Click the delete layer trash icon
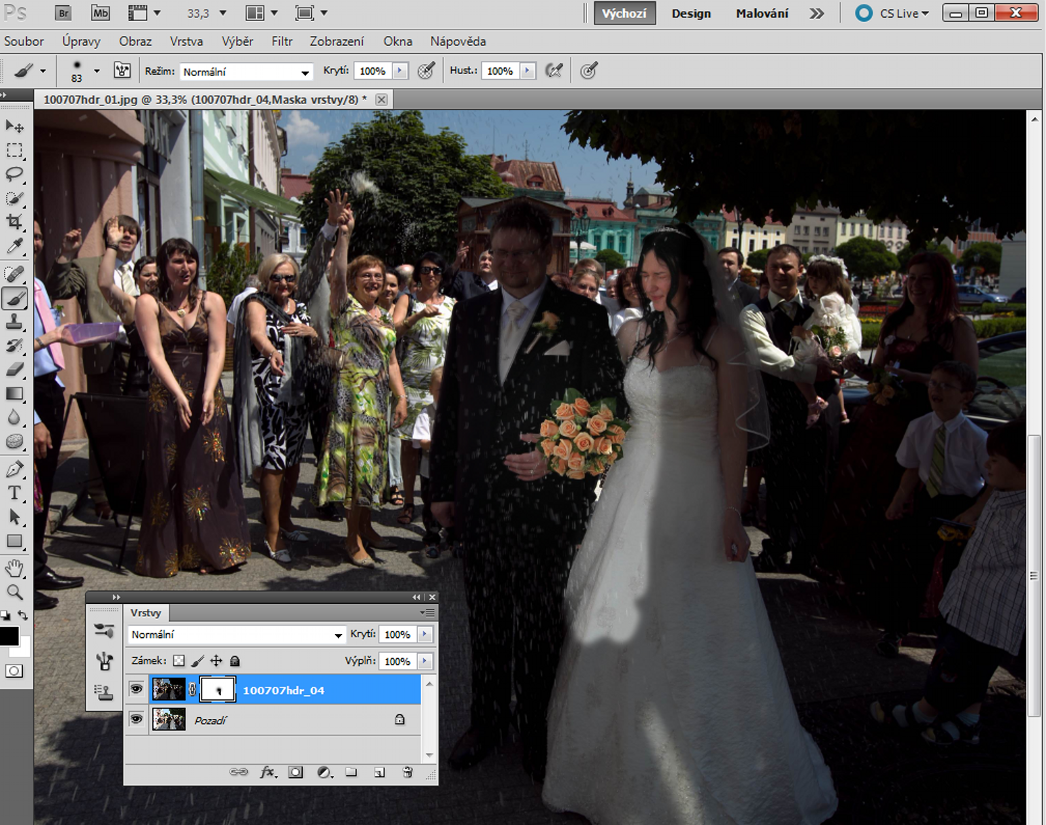The height and width of the screenshot is (825, 1046). point(407,772)
